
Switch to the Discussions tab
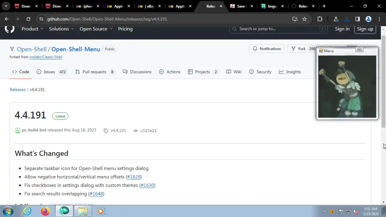click(x=137, y=72)
